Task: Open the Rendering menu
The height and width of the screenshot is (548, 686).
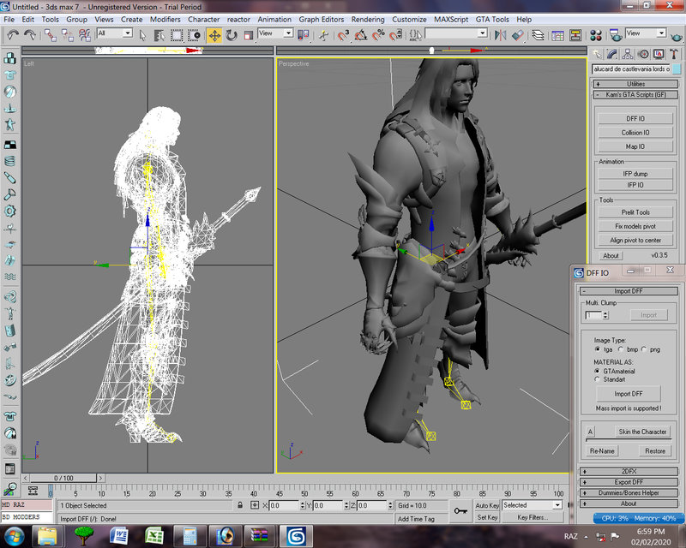Action: [x=368, y=19]
